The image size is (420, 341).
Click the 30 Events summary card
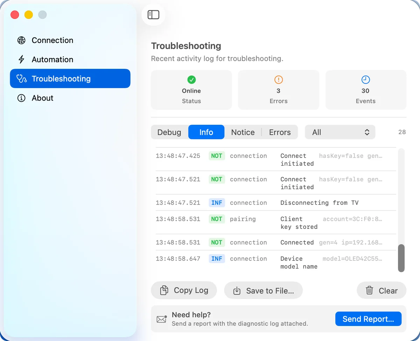(366, 90)
